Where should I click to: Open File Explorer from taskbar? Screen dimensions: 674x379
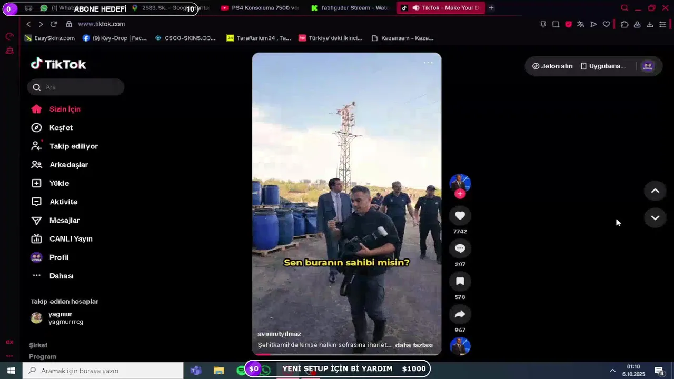tap(219, 371)
